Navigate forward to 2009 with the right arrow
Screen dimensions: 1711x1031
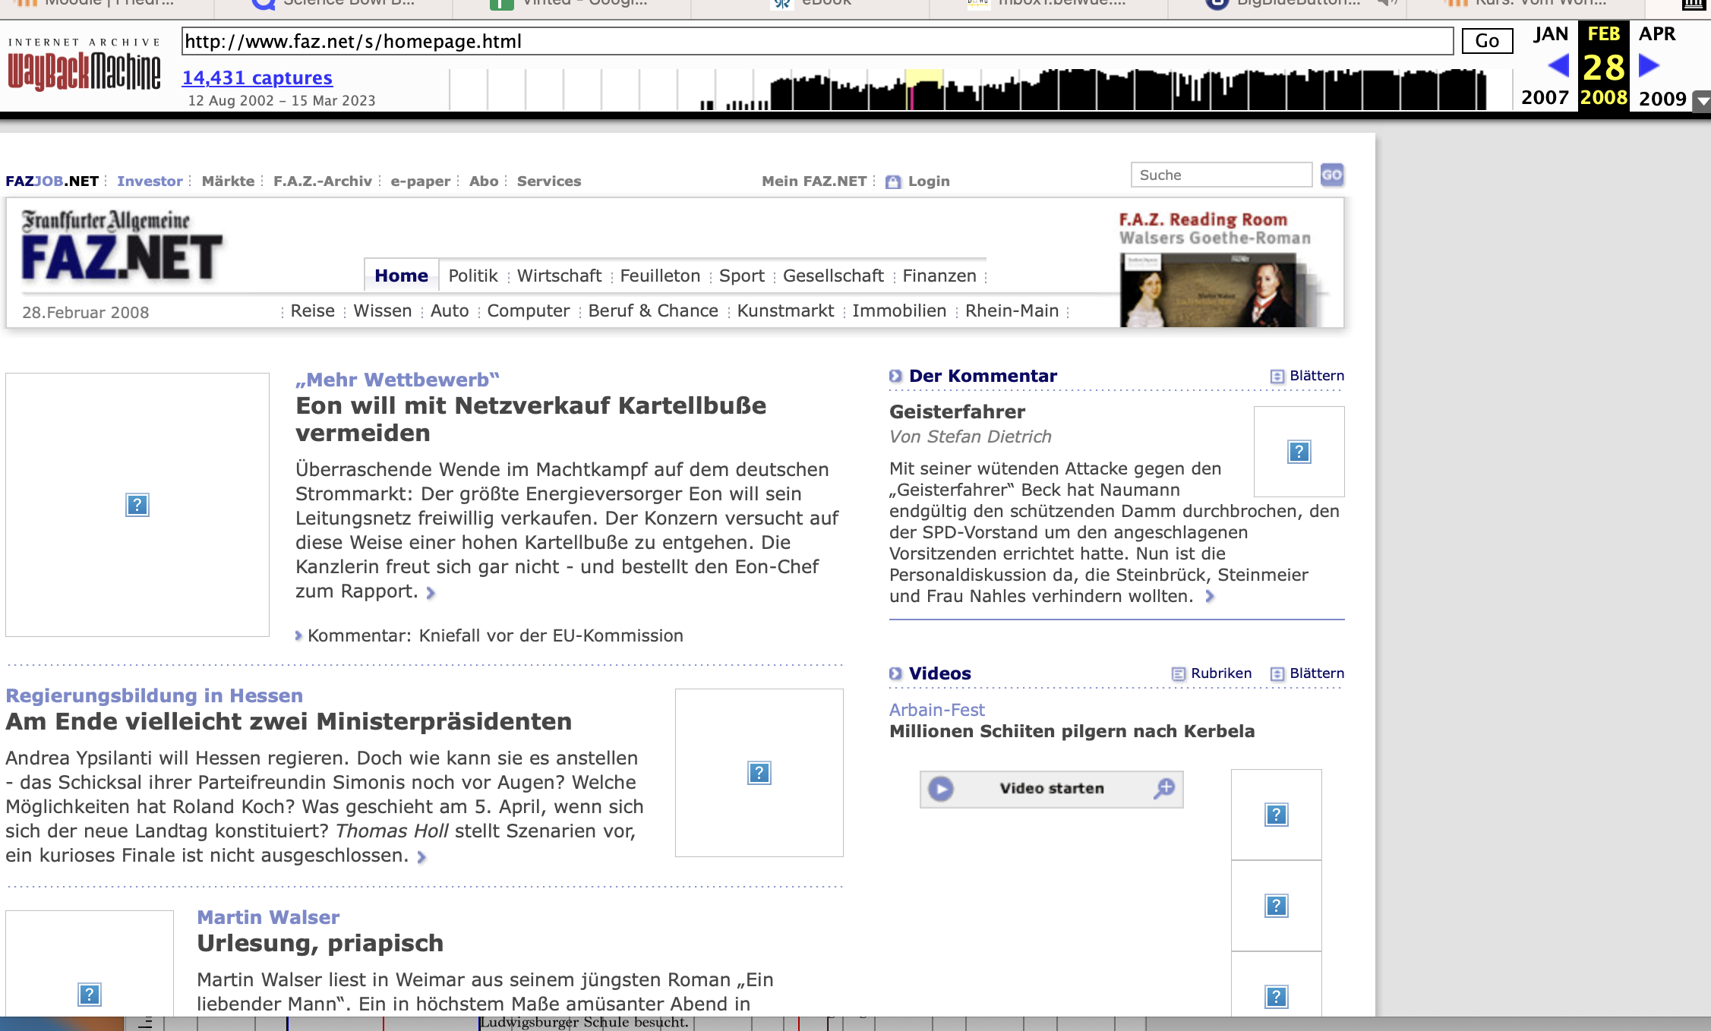(1647, 67)
